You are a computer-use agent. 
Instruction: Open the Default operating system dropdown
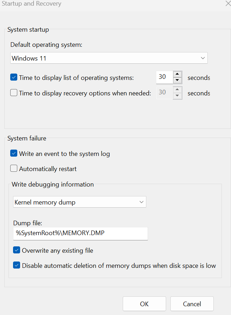pyautogui.click(x=109, y=58)
